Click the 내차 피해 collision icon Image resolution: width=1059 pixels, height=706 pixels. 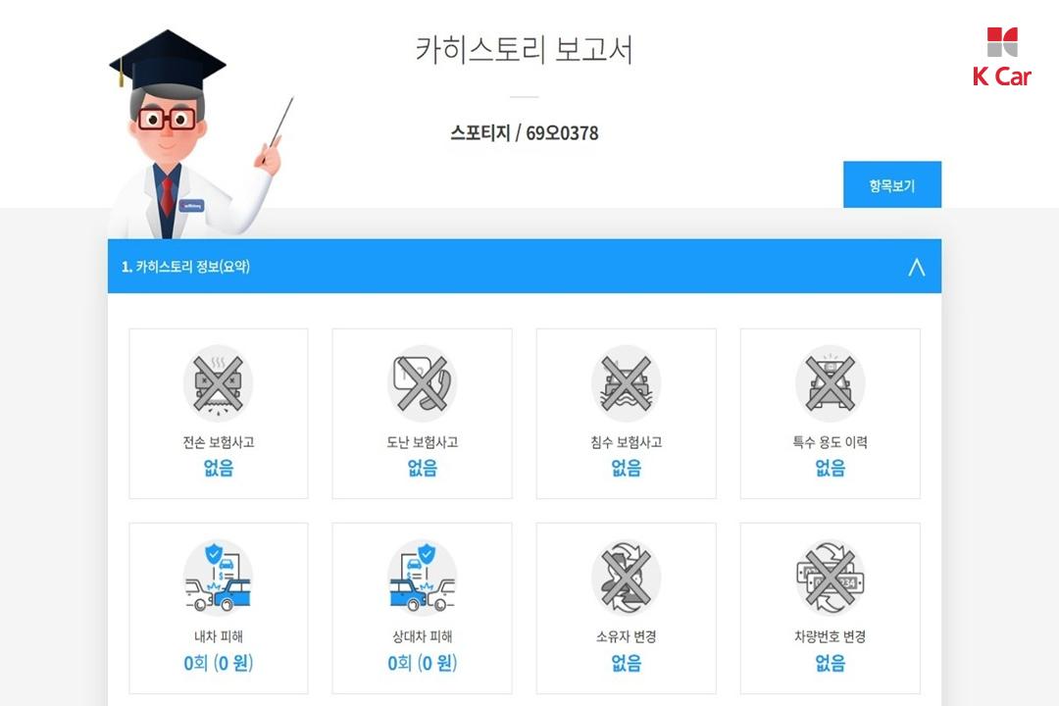(x=218, y=577)
